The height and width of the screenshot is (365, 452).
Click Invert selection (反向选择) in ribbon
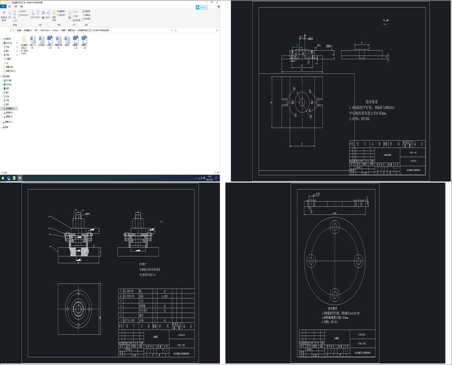click(x=86, y=19)
